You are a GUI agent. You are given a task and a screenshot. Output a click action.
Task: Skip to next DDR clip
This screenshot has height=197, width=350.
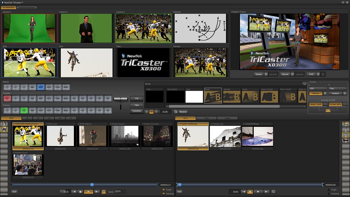[x=97, y=192]
